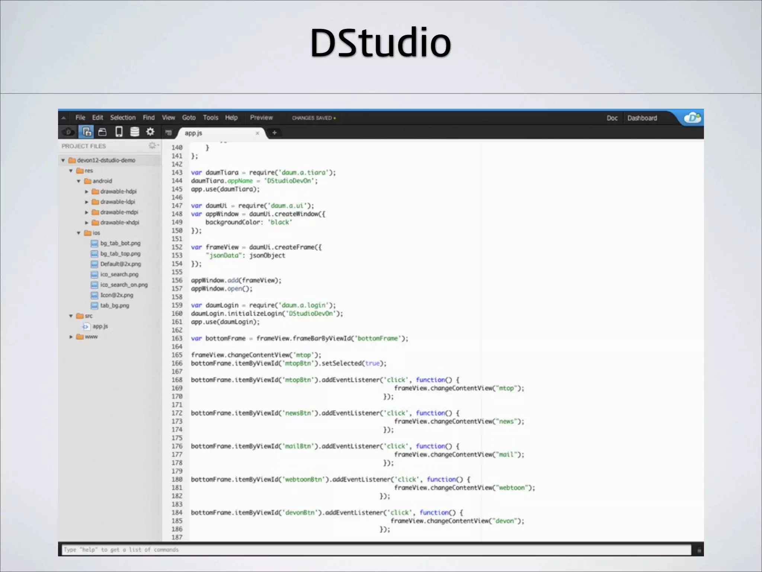Open the database stack icon

click(135, 132)
